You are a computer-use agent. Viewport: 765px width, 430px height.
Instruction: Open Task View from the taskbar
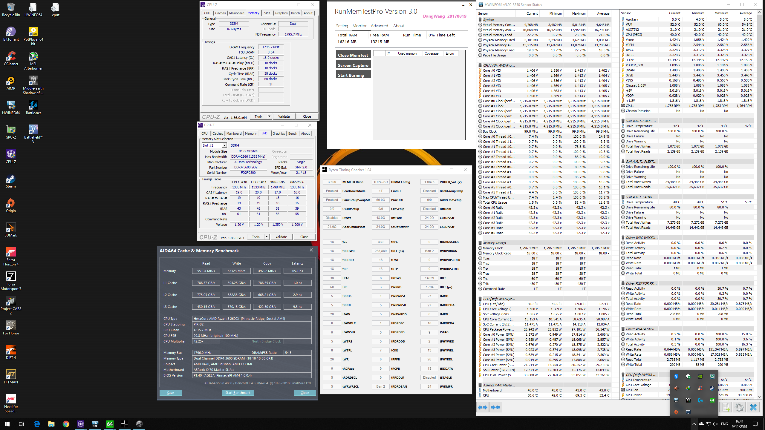click(22, 424)
